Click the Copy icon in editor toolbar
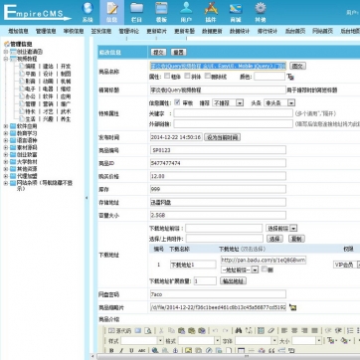The image size is (360, 360). (171, 330)
